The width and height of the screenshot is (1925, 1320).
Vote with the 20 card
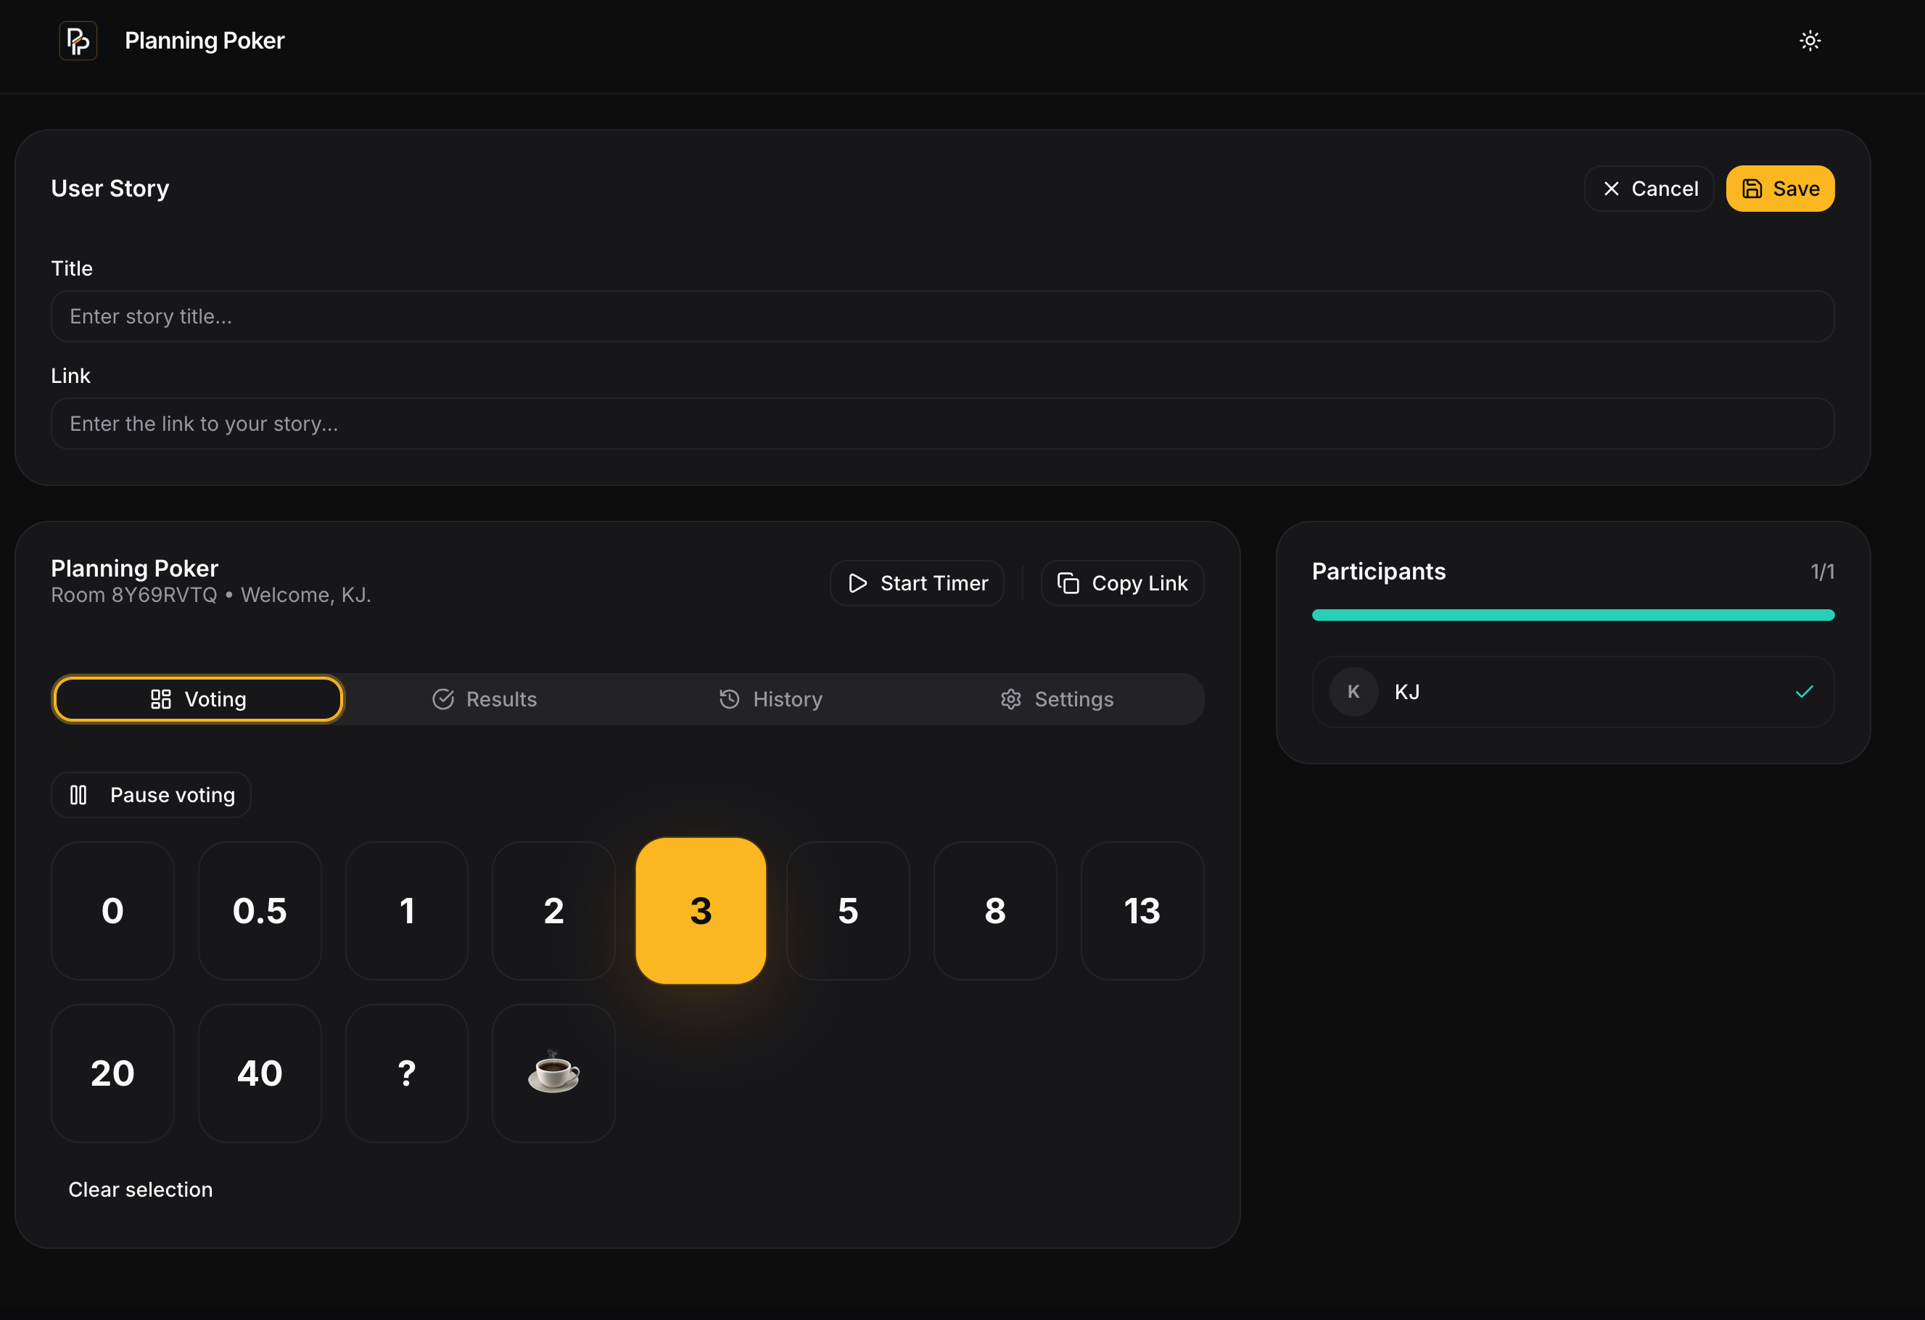[112, 1073]
